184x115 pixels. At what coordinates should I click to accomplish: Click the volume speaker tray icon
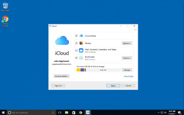point(165,112)
